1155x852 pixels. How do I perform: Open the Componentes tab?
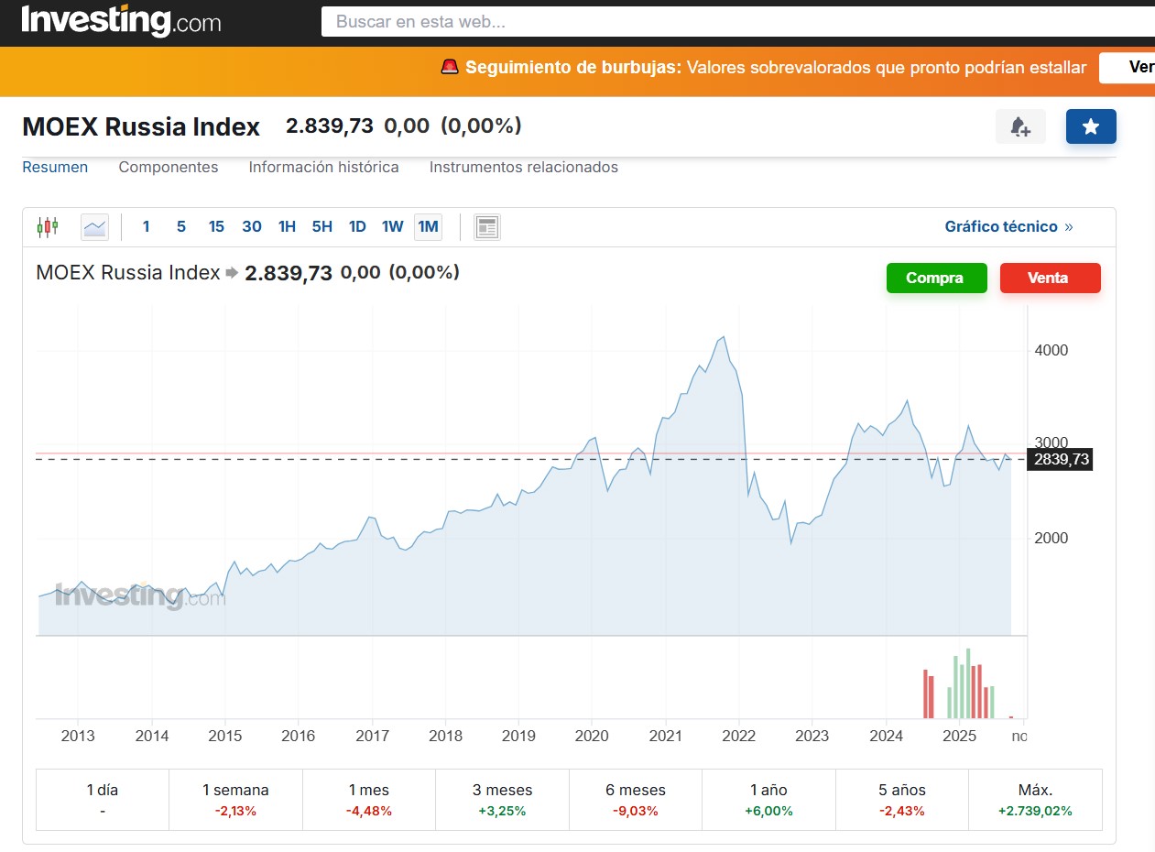pyautogui.click(x=169, y=167)
